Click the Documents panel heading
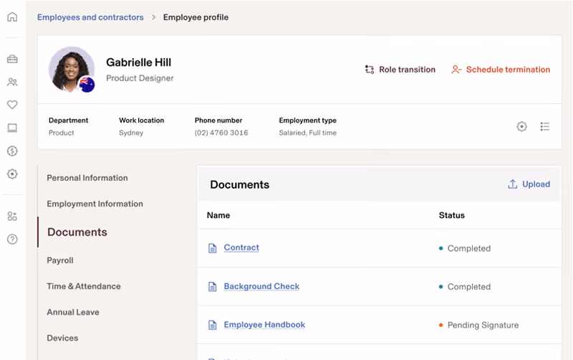The height and width of the screenshot is (360, 573). point(240,184)
